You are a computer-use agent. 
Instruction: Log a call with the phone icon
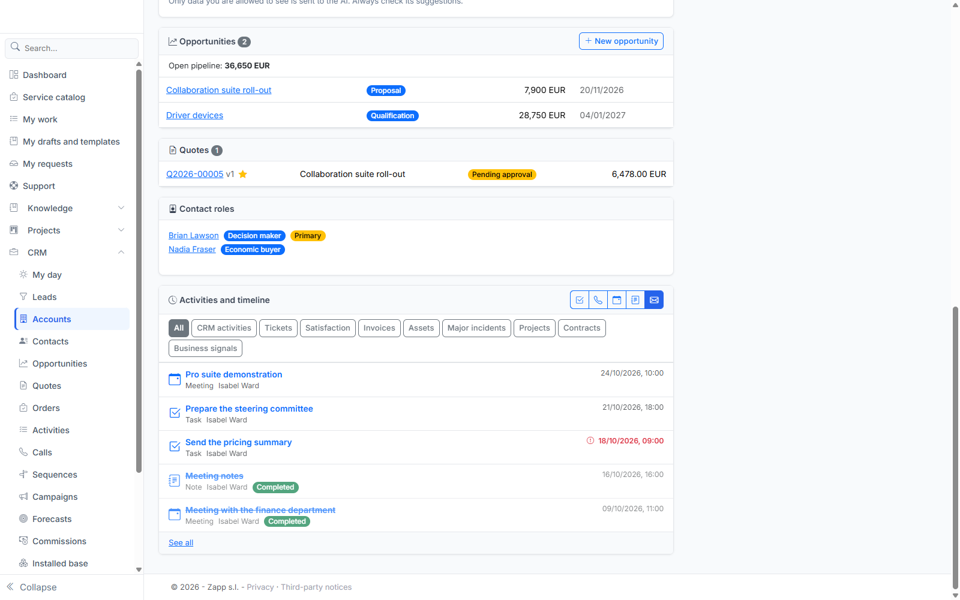click(598, 300)
